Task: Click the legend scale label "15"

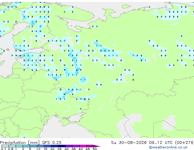Action: coord(45,149)
